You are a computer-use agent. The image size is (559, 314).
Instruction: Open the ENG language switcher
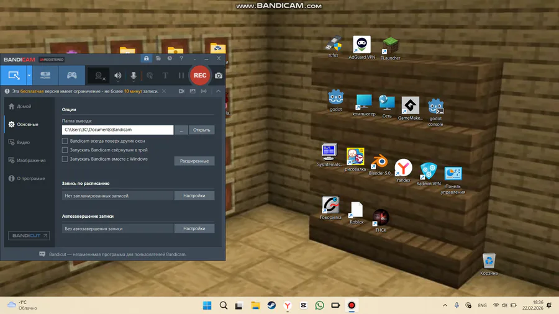[483, 305]
